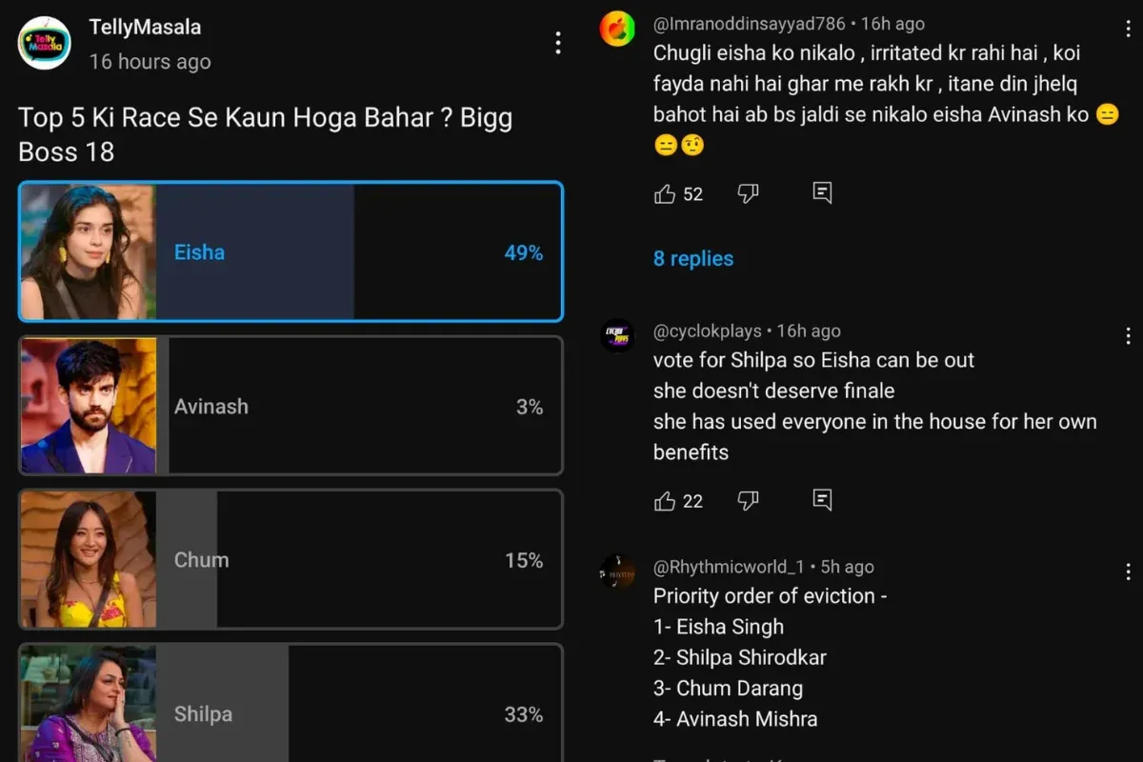Open options menu for Imranoddinsayyad786 comment
This screenshot has width=1143, height=762.
coord(1128,28)
